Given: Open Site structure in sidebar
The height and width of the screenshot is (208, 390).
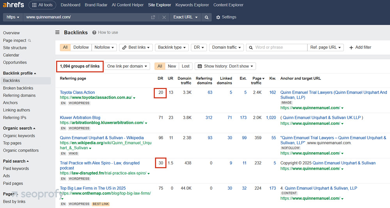Looking at the screenshot, I should click(x=15, y=47).
